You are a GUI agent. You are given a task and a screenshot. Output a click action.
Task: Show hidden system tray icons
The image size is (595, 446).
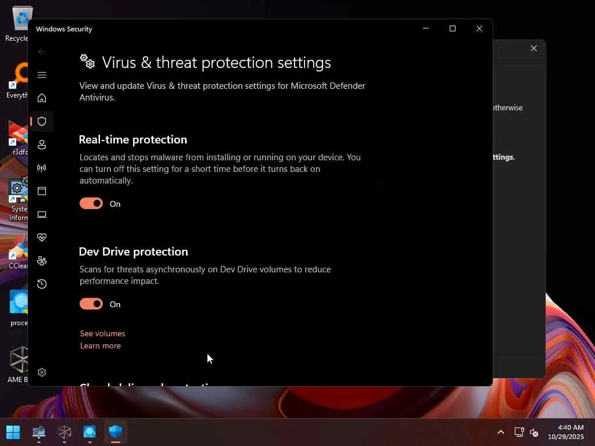501,432
